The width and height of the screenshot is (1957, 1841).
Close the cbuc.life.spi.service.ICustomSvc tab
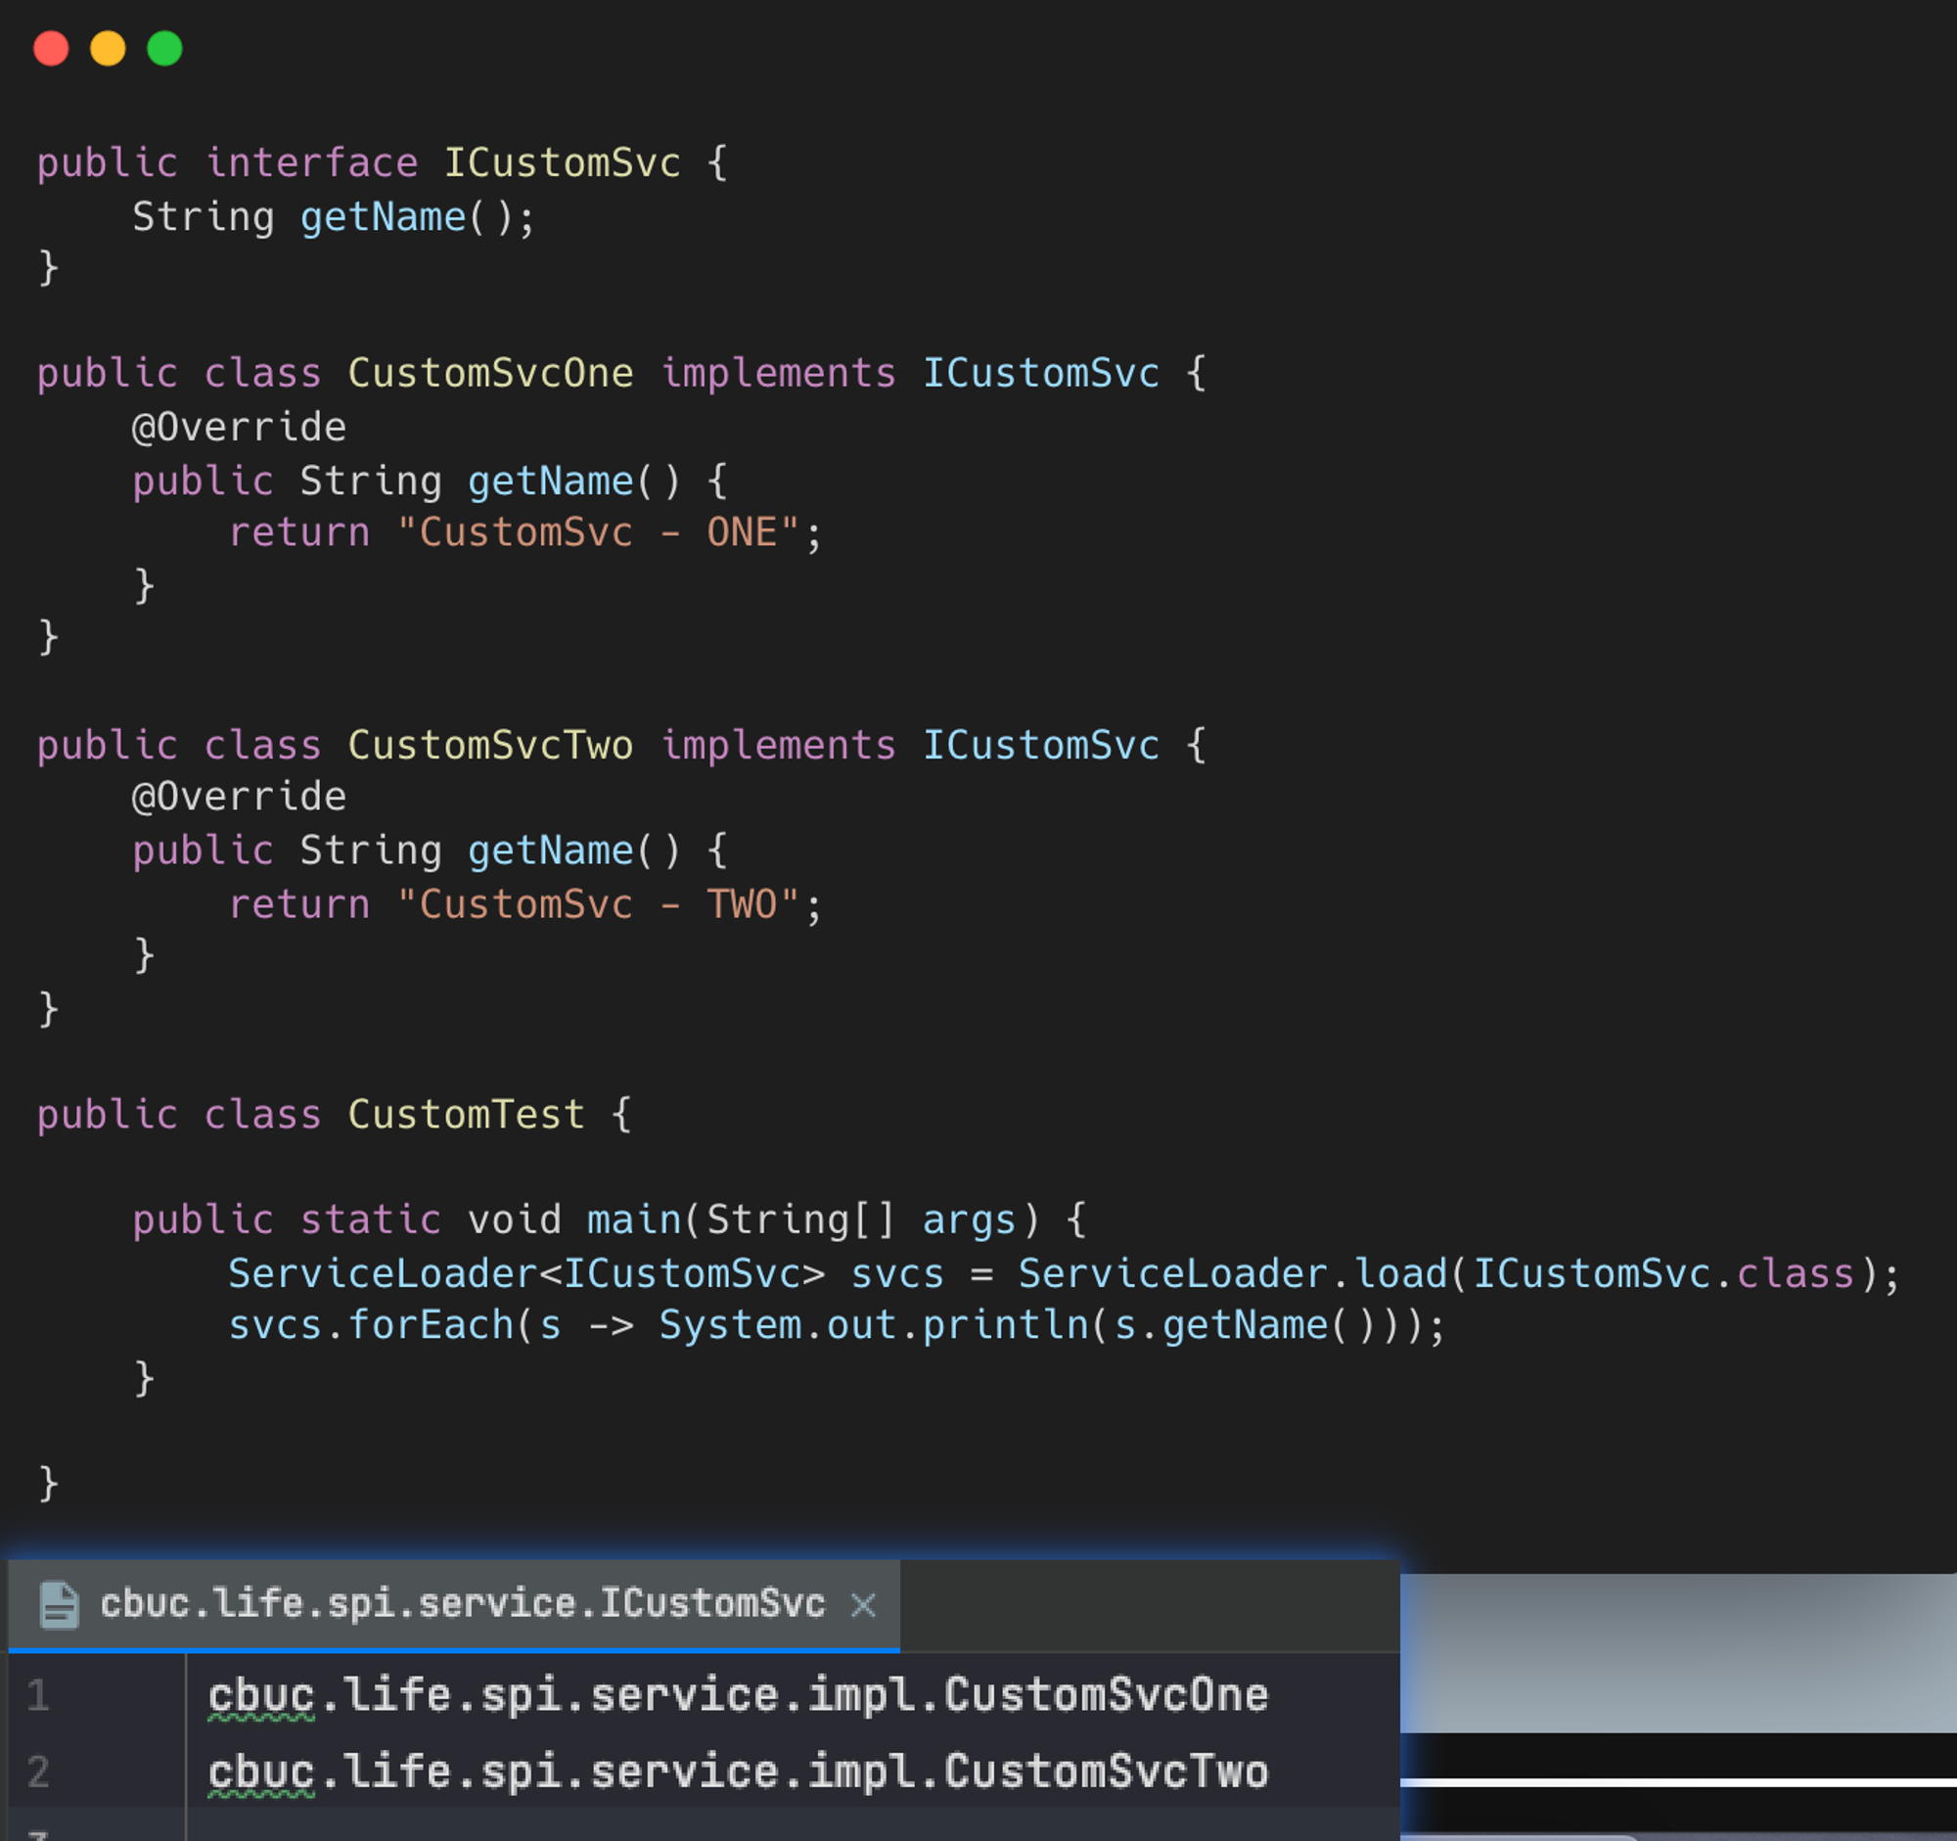click(863, 1606)
